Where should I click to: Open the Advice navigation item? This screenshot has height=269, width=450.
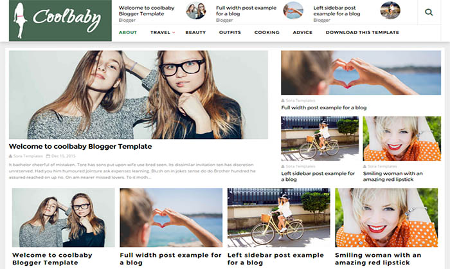(x=303, y=32)
